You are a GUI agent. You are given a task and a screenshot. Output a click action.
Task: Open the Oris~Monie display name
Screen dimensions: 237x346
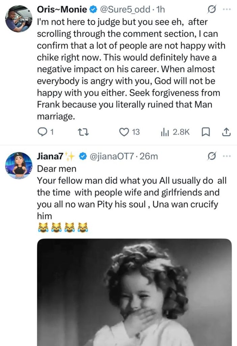[x=62, y=9]
